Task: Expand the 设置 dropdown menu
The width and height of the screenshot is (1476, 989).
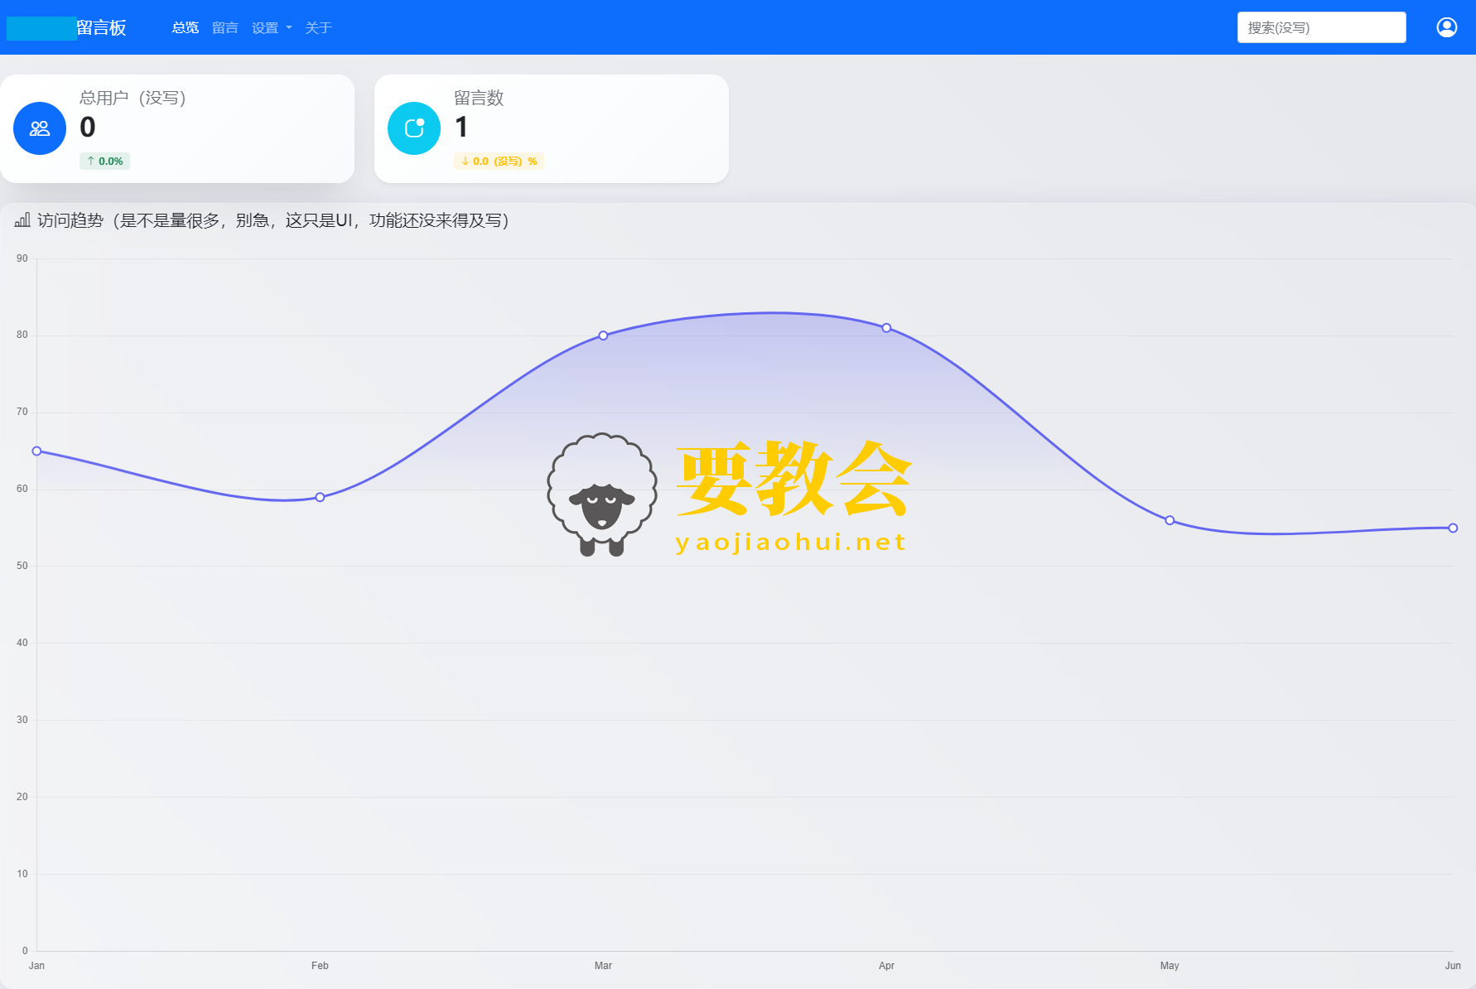Action: [x=272, y=27]
